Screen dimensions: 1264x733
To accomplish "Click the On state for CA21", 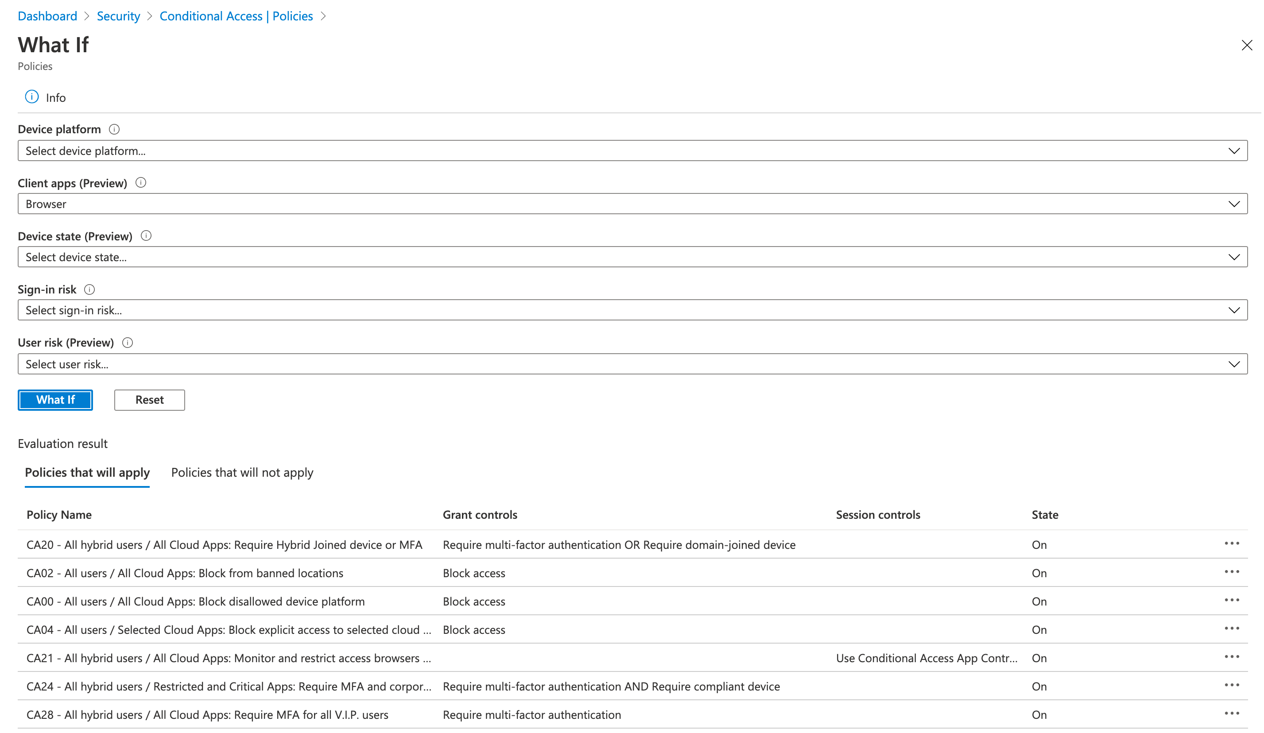I will pos(1039,658).
